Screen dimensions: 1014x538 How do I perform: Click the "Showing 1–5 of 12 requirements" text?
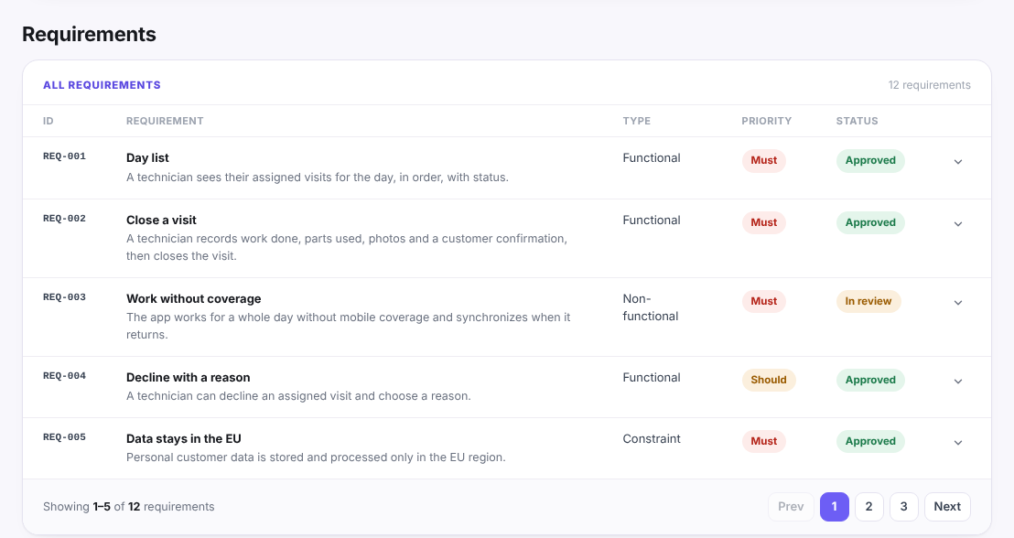[x=129, y=507]
